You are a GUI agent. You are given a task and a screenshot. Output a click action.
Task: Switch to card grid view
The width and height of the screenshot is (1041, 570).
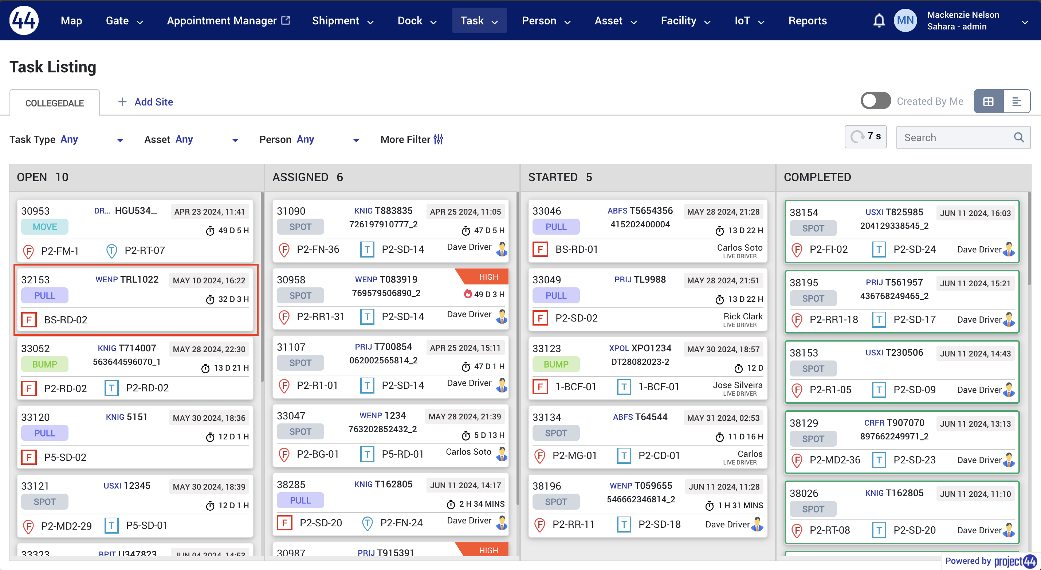click(x=989, y=101)
